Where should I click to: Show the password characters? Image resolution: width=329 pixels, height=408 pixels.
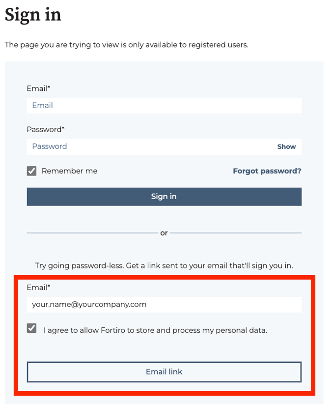[286, 146]
